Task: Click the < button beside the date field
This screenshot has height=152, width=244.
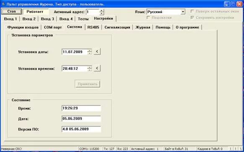Action: click(x=97, y=52)
